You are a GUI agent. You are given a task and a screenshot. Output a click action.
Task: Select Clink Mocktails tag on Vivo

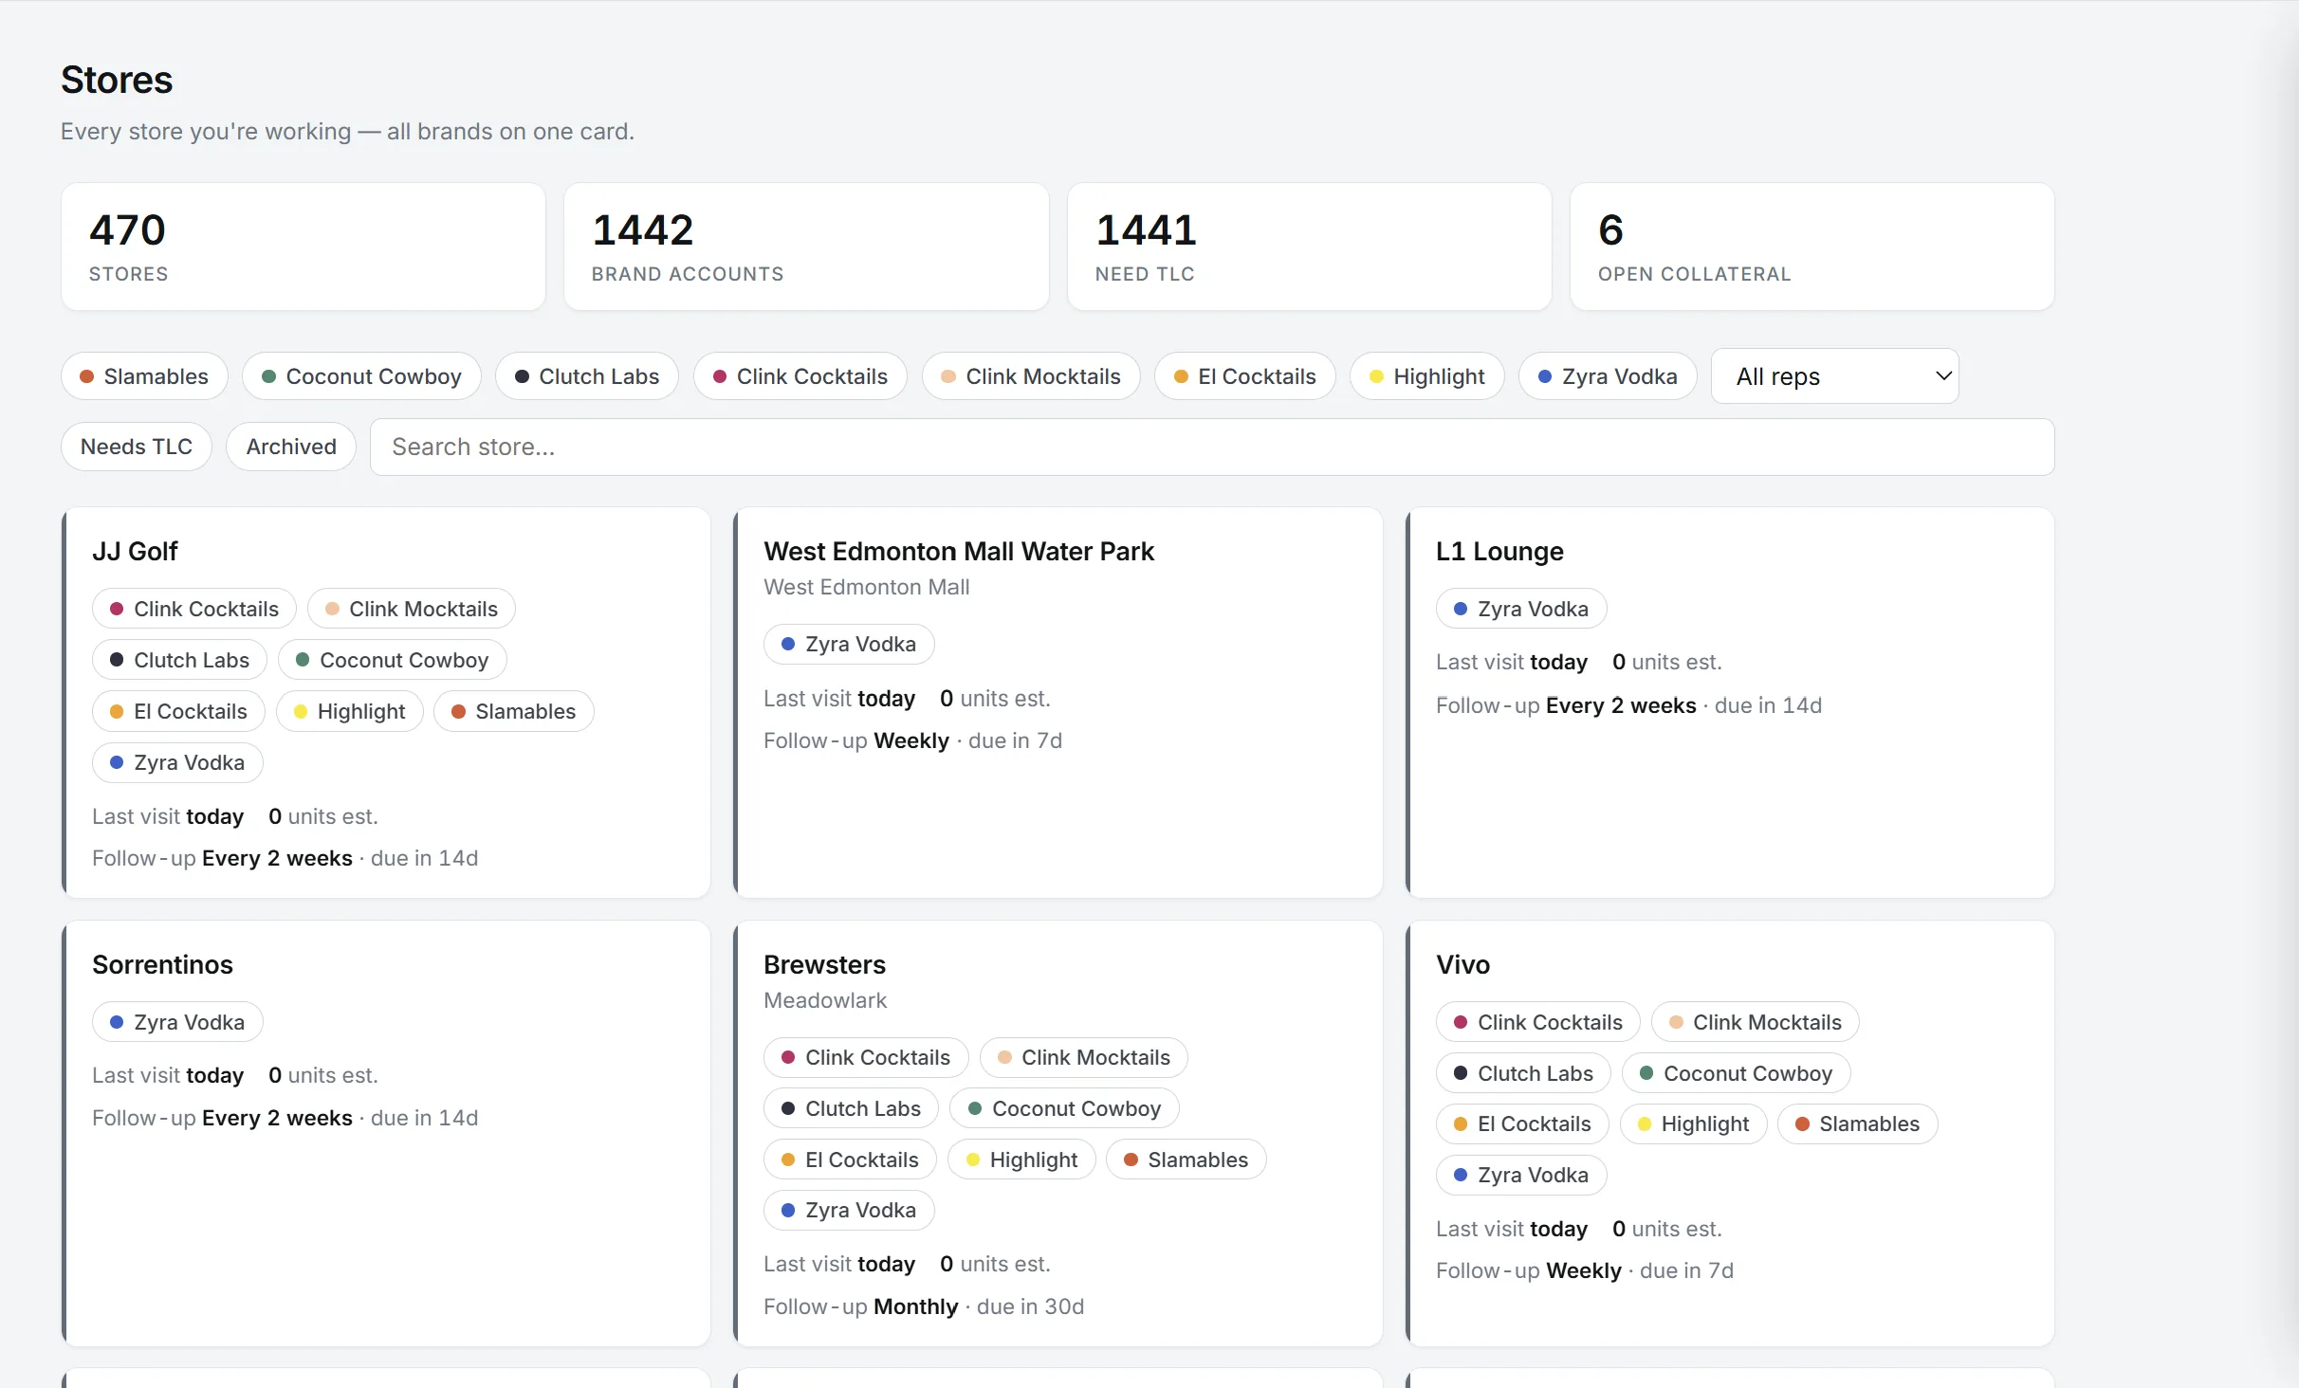[x=1756, y=1022]
